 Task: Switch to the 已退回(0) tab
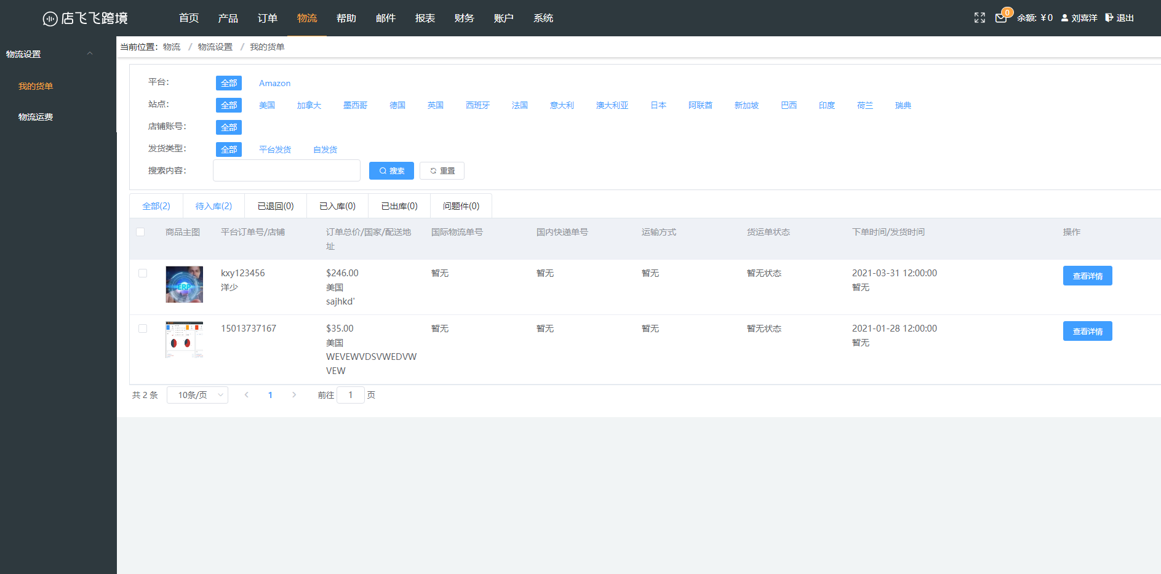276,206
